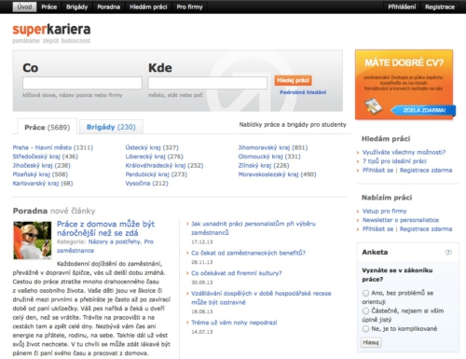Open article 'Co čekat od zaměstnaneckých benefitů?'

click(x=248, y=253)
